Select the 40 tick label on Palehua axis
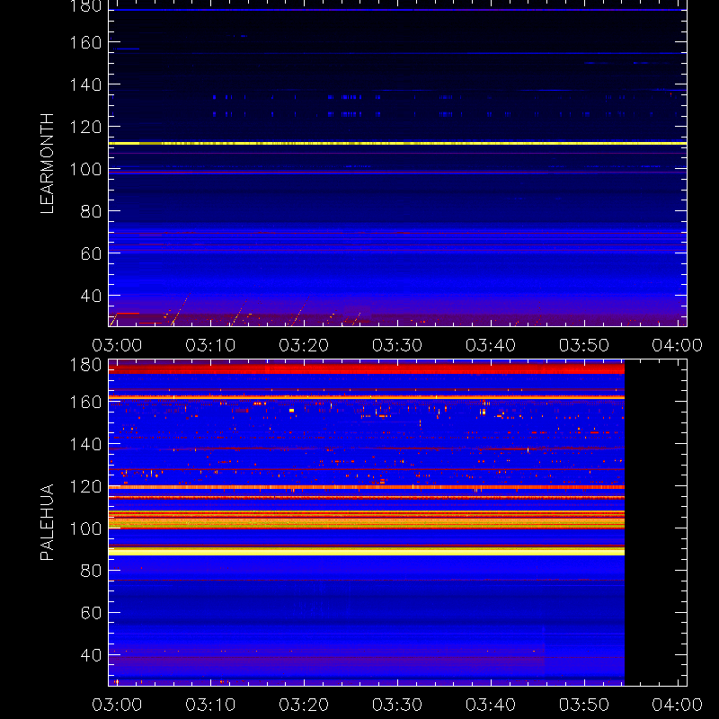The width and height of the screenshot is (719, 719). tap(92, 655)
